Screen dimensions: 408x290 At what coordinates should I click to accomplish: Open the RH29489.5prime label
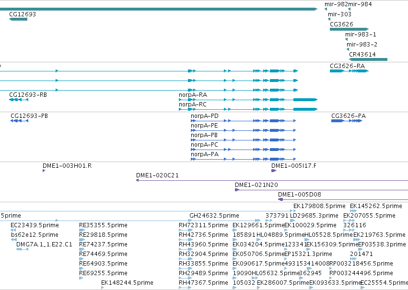click(x=203, y=273)
